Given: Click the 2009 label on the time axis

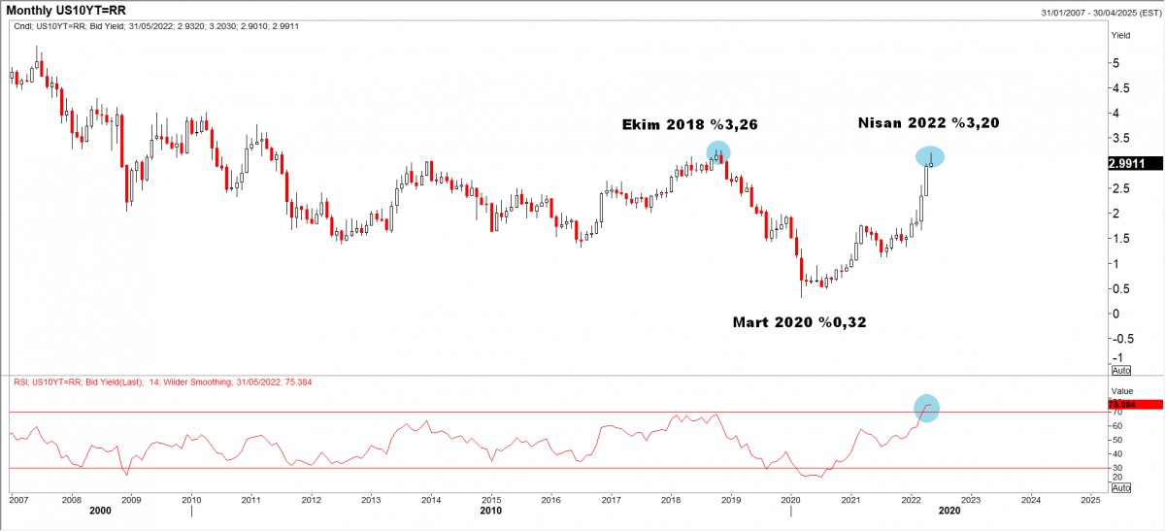Looking at the screenshot, I should click(x=131, y=500).
